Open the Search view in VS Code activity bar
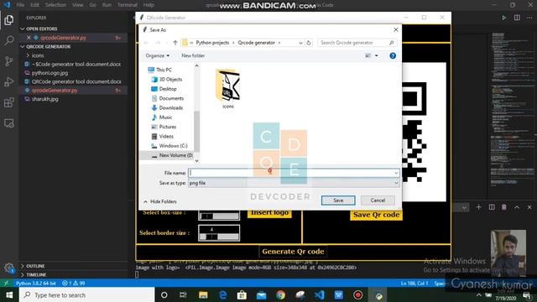The image size is (537, 302). pyautogui.click(x=9, y=40)
